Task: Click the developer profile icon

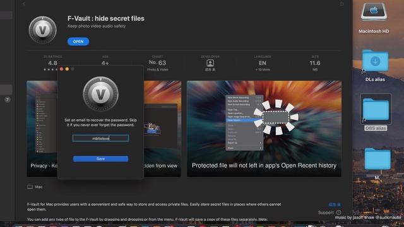Action: click(210, 63)
